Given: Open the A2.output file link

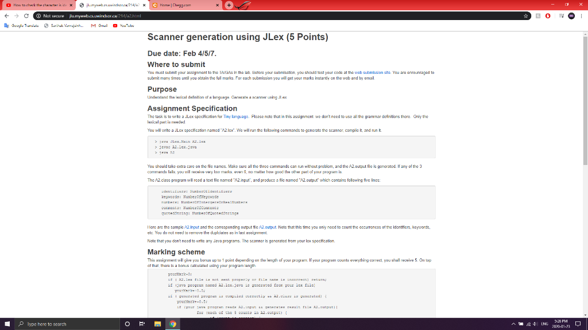Looking at the screenshot, I should [x=268, y=227].
